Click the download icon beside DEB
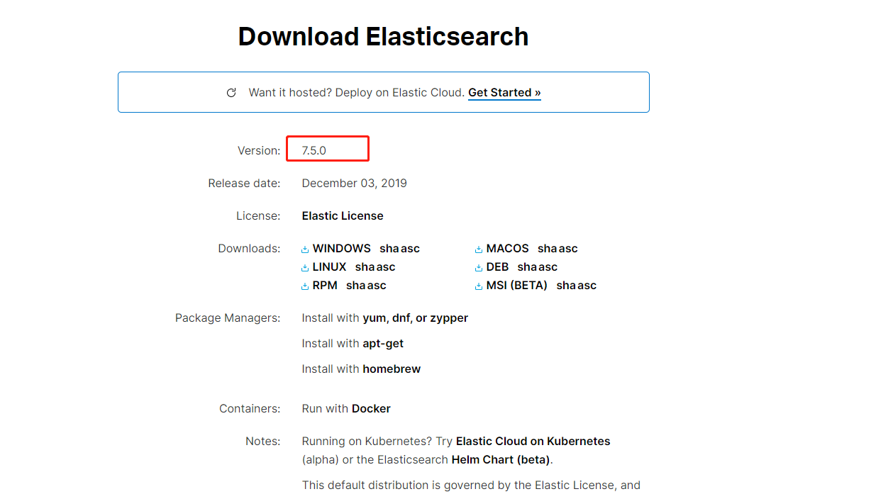The height and width of the screenshot is (494, 871). (479, 268)
